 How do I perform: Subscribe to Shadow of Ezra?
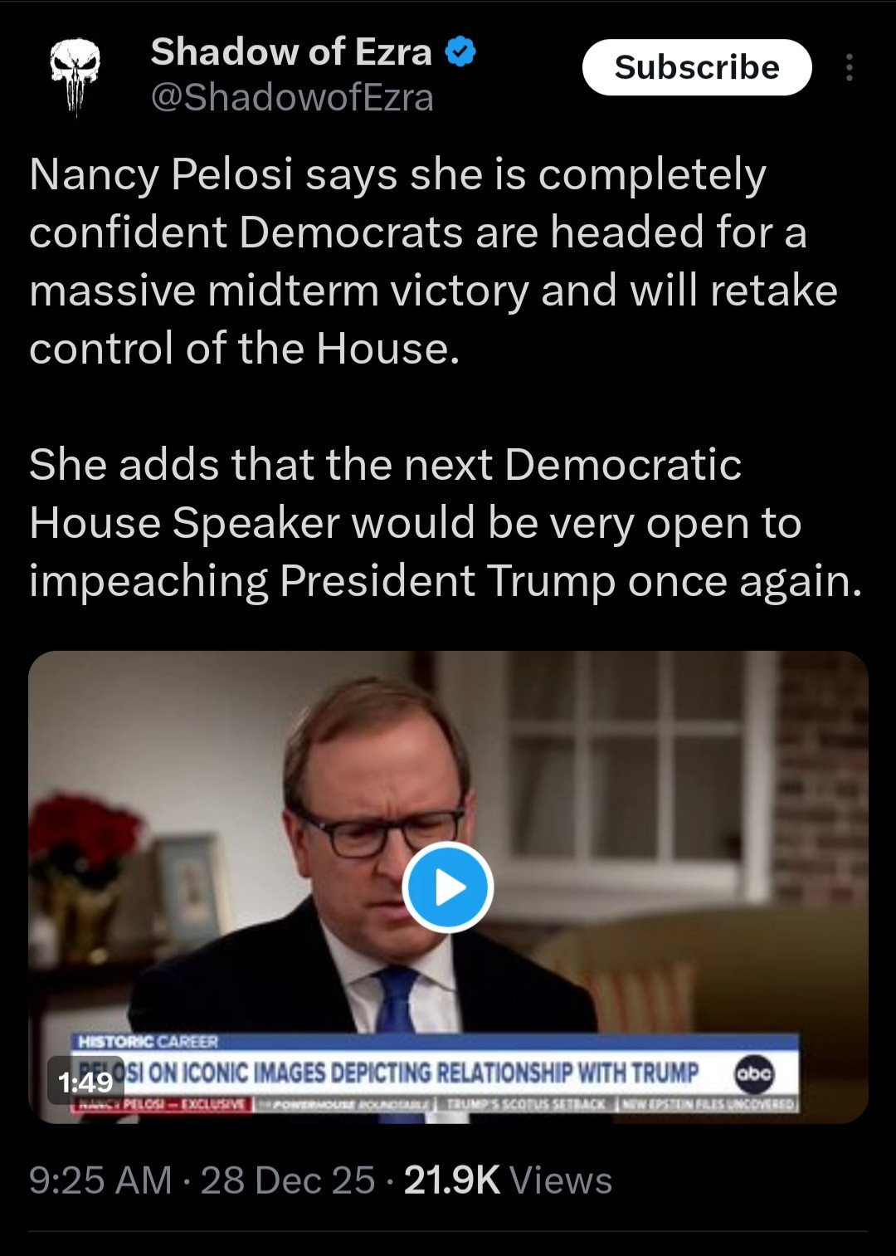pos(697,67)
